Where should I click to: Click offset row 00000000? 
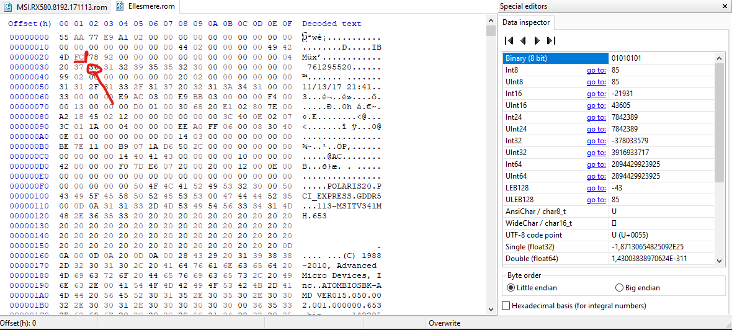pos(29,37)
